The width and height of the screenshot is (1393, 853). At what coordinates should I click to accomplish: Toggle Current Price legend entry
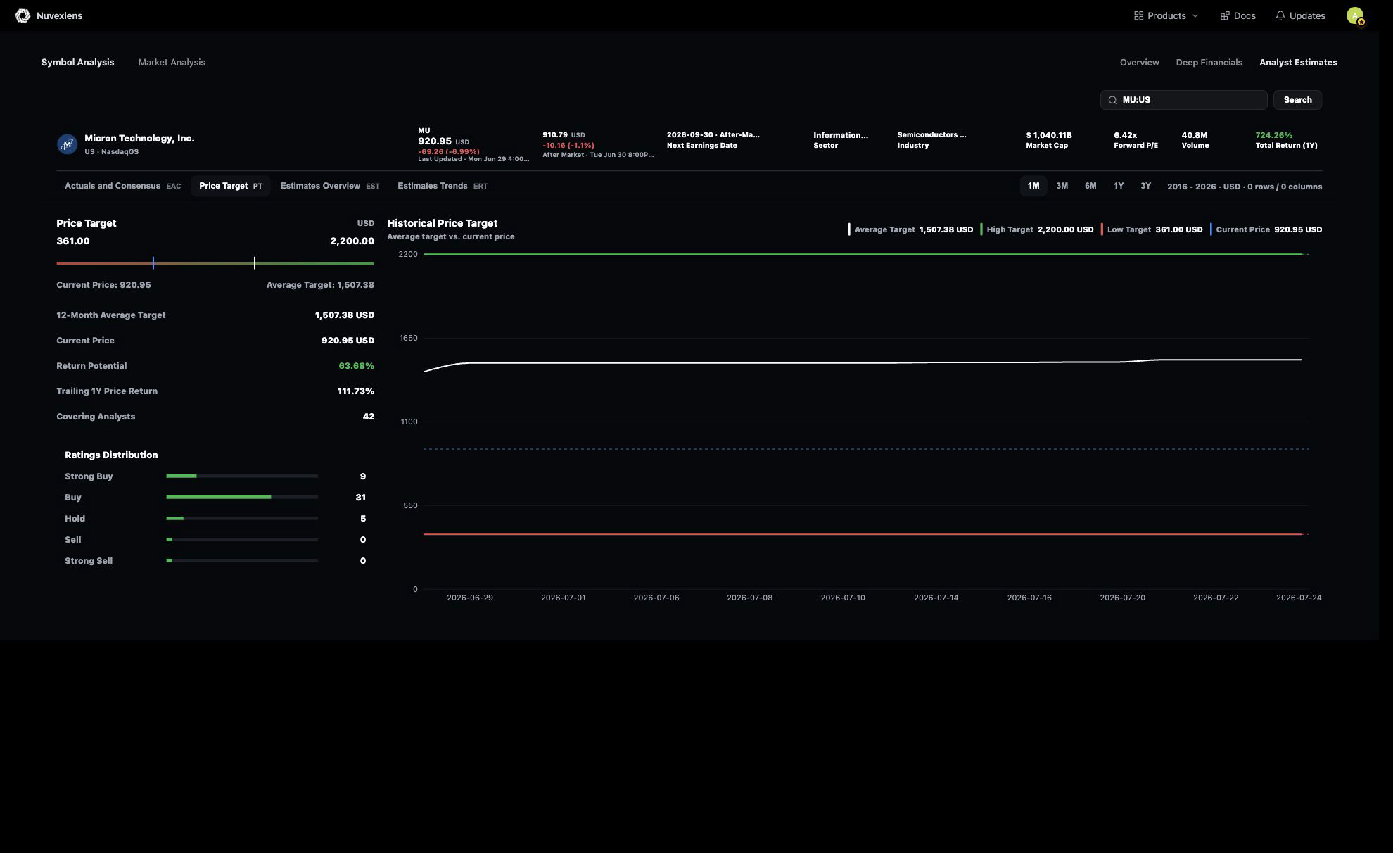tap(1266, 229)
